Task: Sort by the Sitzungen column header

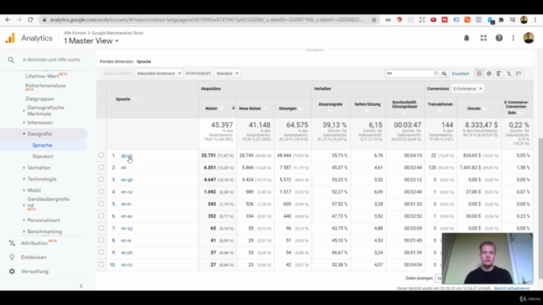Action: (288, 108)
